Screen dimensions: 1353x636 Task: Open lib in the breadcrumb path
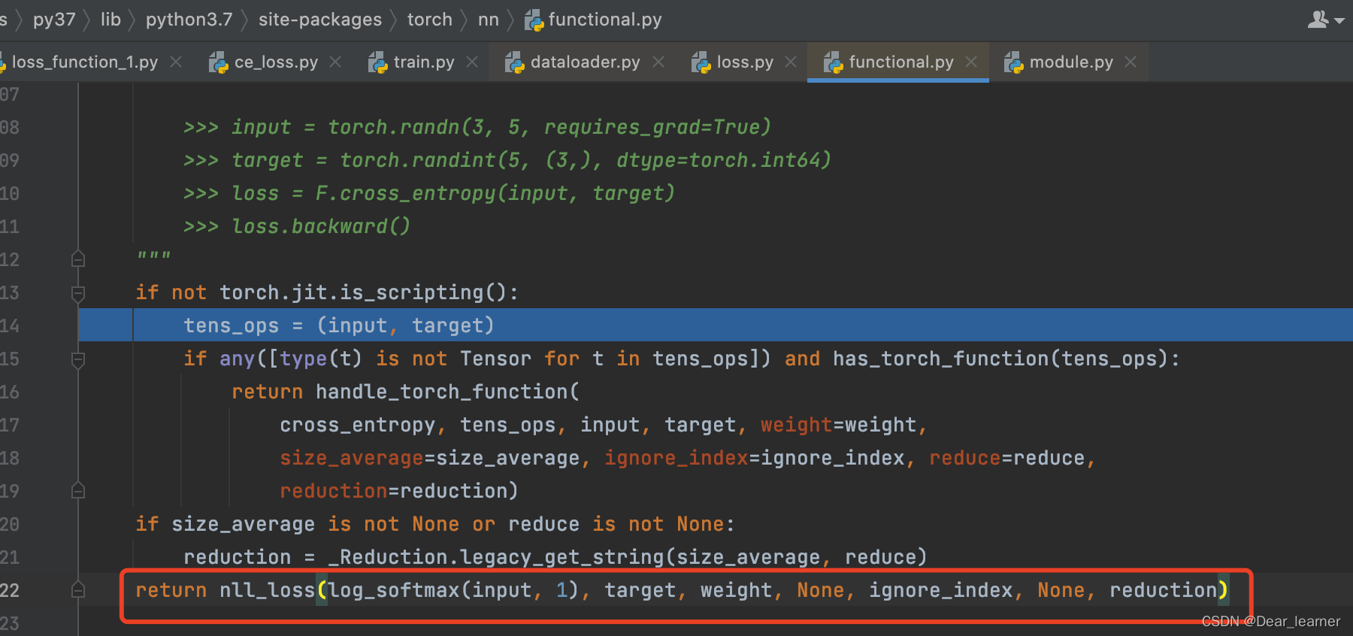click(x=110, y=20)
